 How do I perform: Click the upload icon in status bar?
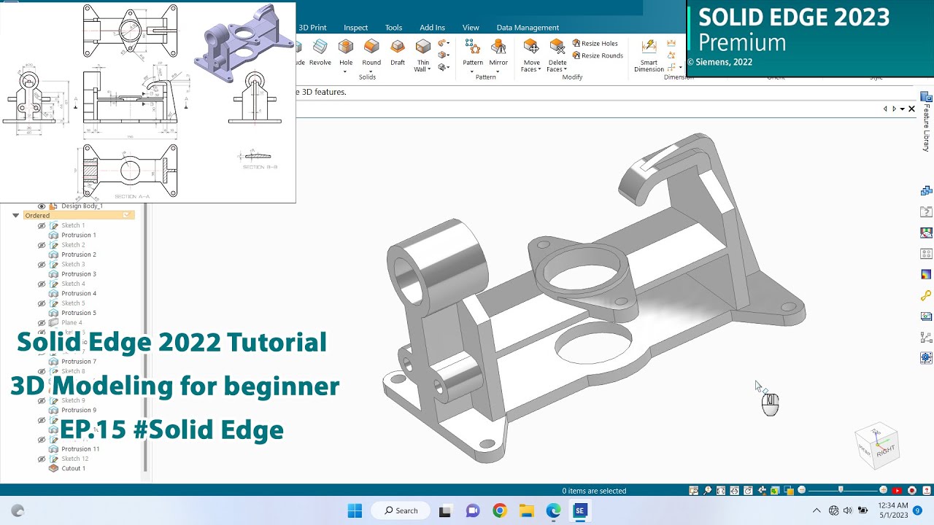927,491
